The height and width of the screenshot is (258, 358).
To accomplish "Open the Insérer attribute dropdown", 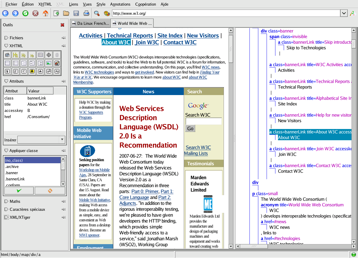I will [x=62, y=140].
